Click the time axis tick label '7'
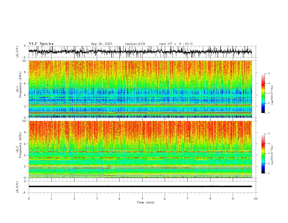Image resolution: width=288 pixels, height=223 pixels. point(188,199)
